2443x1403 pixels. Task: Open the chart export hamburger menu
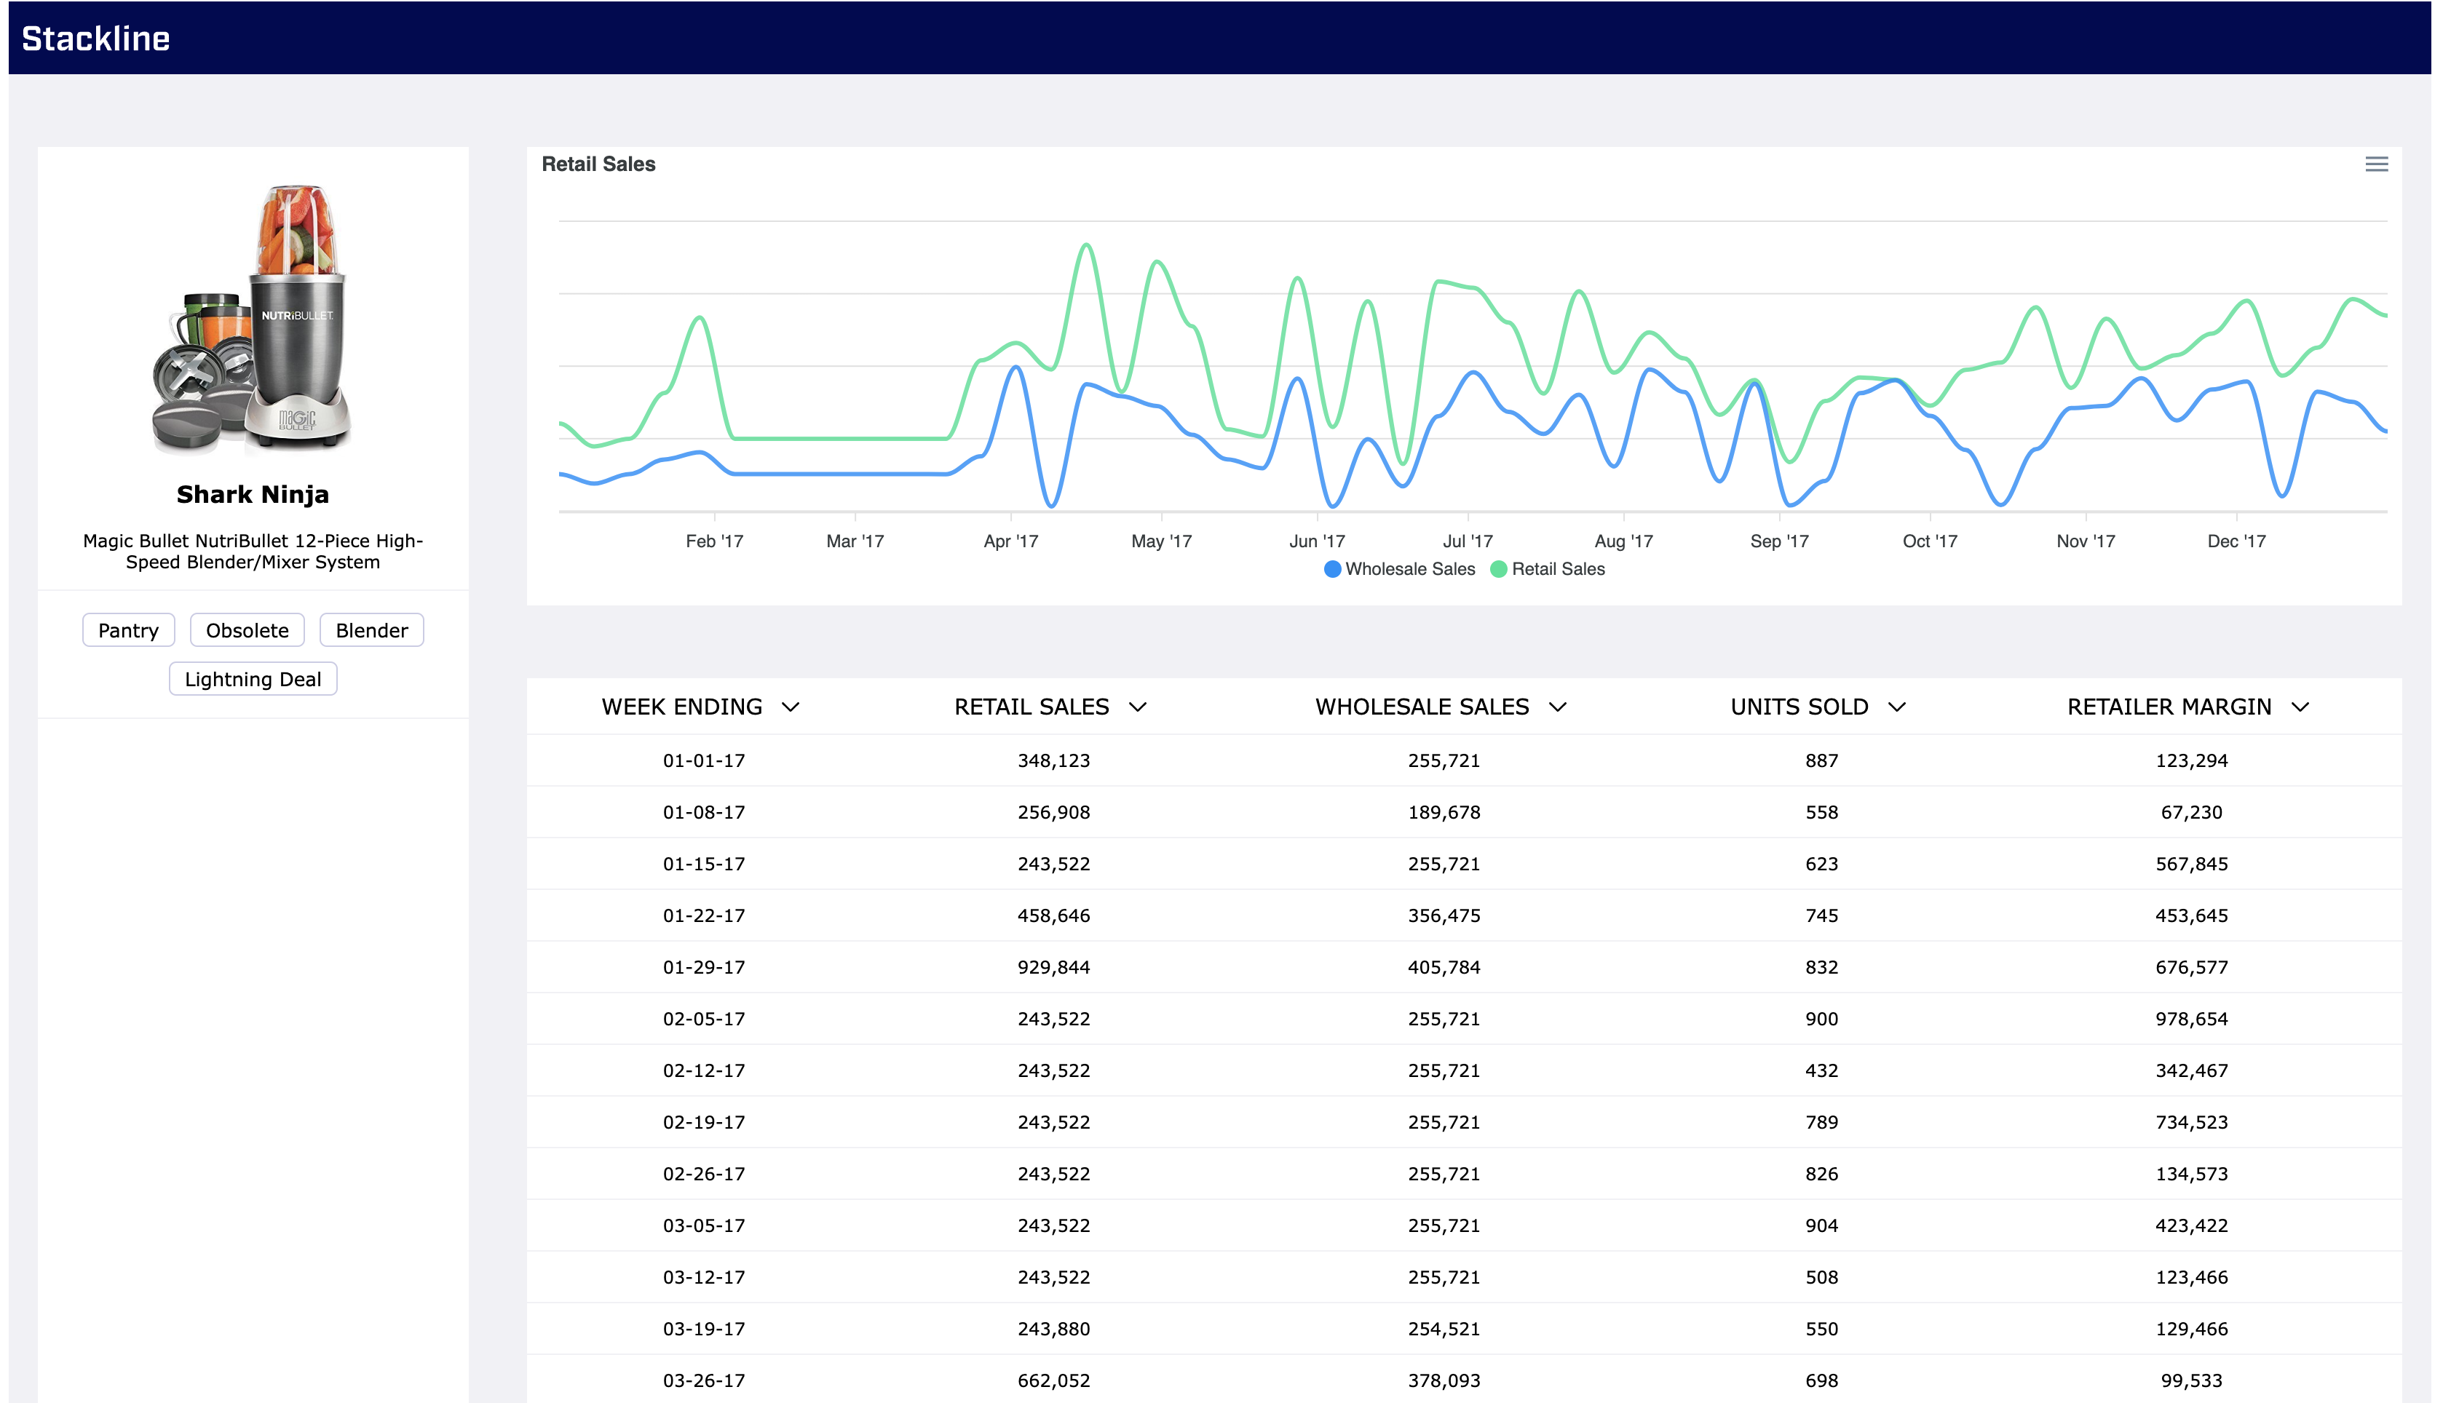point(2375,164)
